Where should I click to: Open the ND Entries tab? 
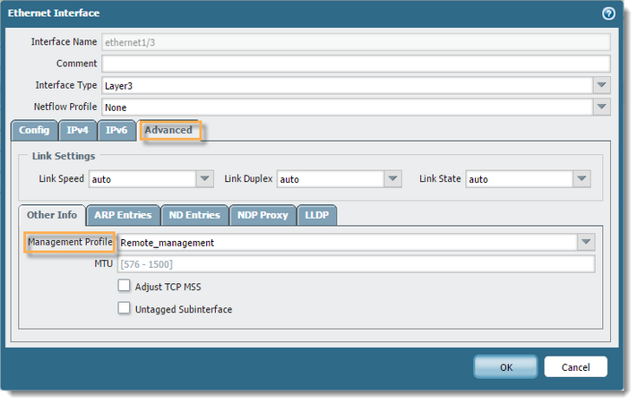click(x=194, y=215)
